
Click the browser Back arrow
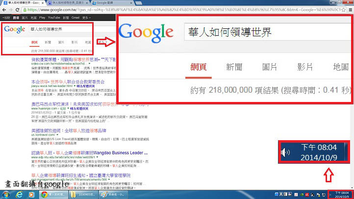(4, 10)
